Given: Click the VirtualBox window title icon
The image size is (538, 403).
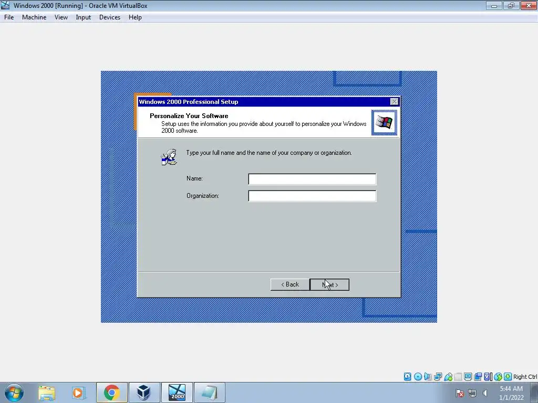Looking at the screenshot, I should coord(5,5).
